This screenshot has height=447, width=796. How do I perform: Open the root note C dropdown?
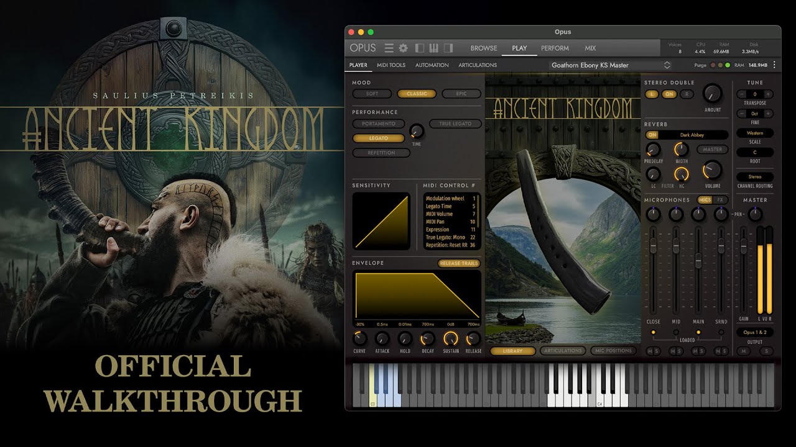pyautogui.click(x=755, y=152)
